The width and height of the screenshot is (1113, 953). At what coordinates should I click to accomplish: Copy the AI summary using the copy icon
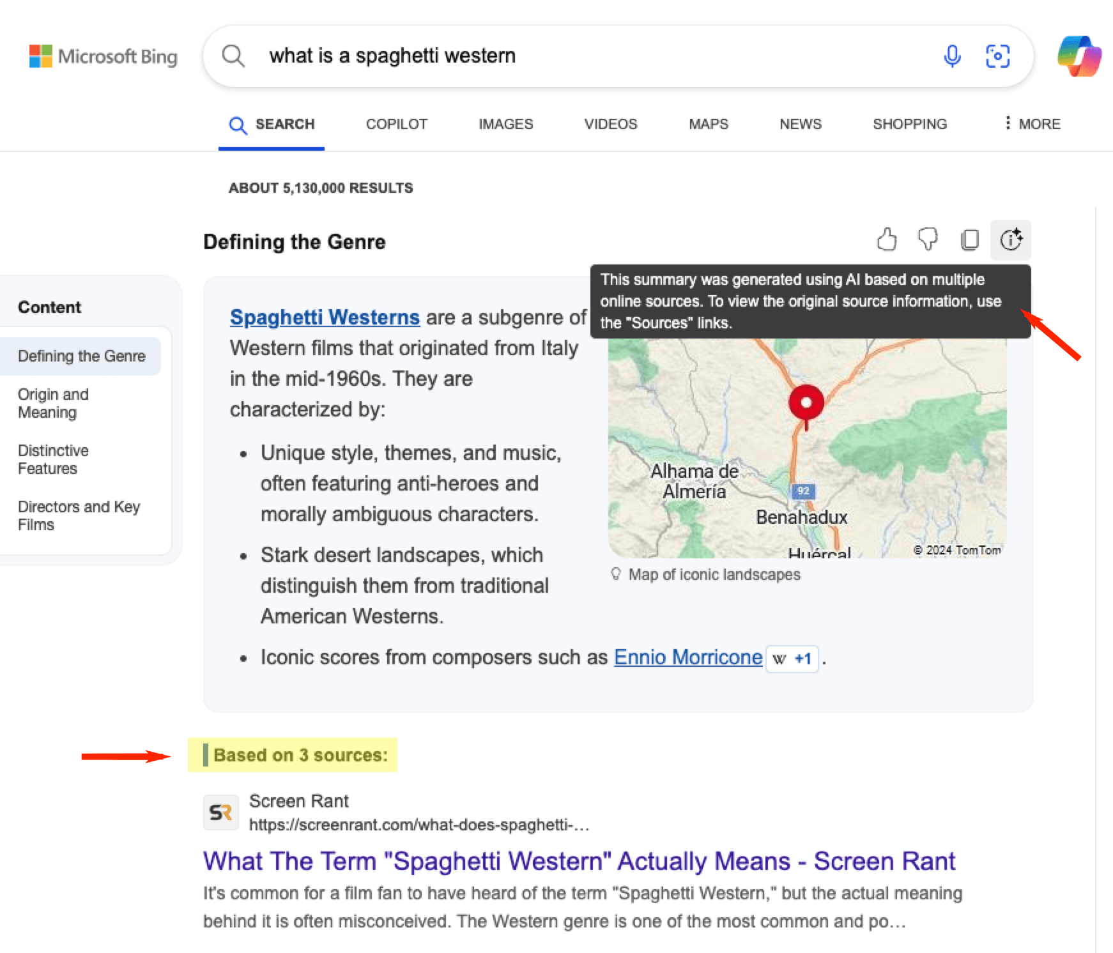pos(969,240)
